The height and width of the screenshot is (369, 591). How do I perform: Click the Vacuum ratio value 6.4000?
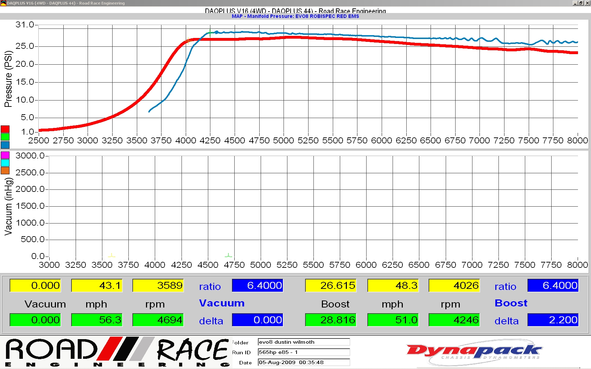pyautogui.click(x=258, y=285)
